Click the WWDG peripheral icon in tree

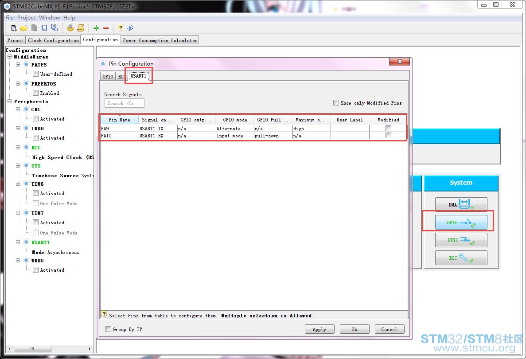pos(26,260)
